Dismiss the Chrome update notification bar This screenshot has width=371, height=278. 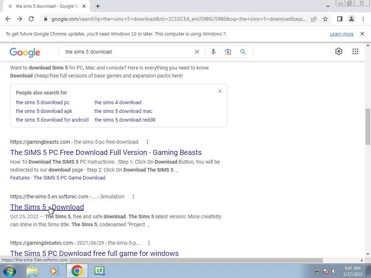[362, 34]
